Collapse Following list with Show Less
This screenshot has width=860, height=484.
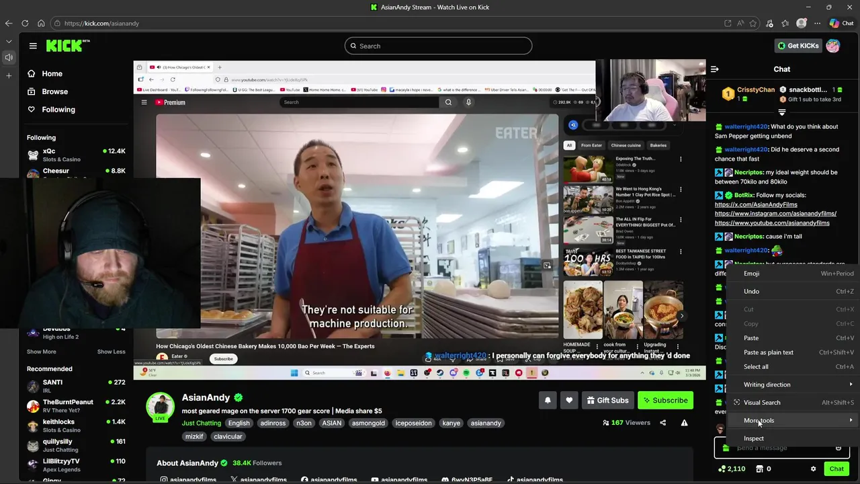(x=111, y=352)
